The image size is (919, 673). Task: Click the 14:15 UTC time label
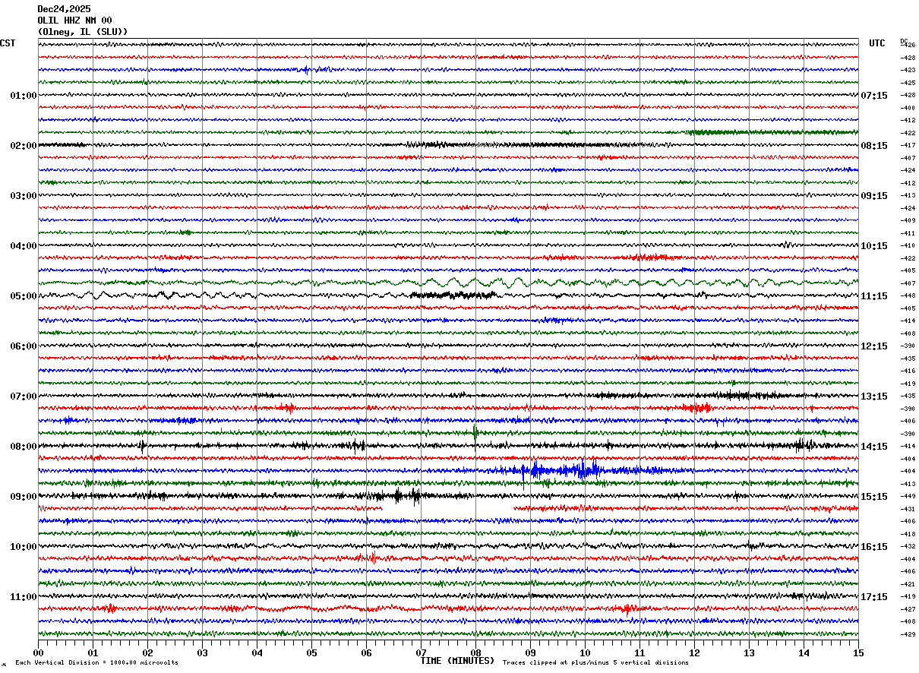pos(874,447)
